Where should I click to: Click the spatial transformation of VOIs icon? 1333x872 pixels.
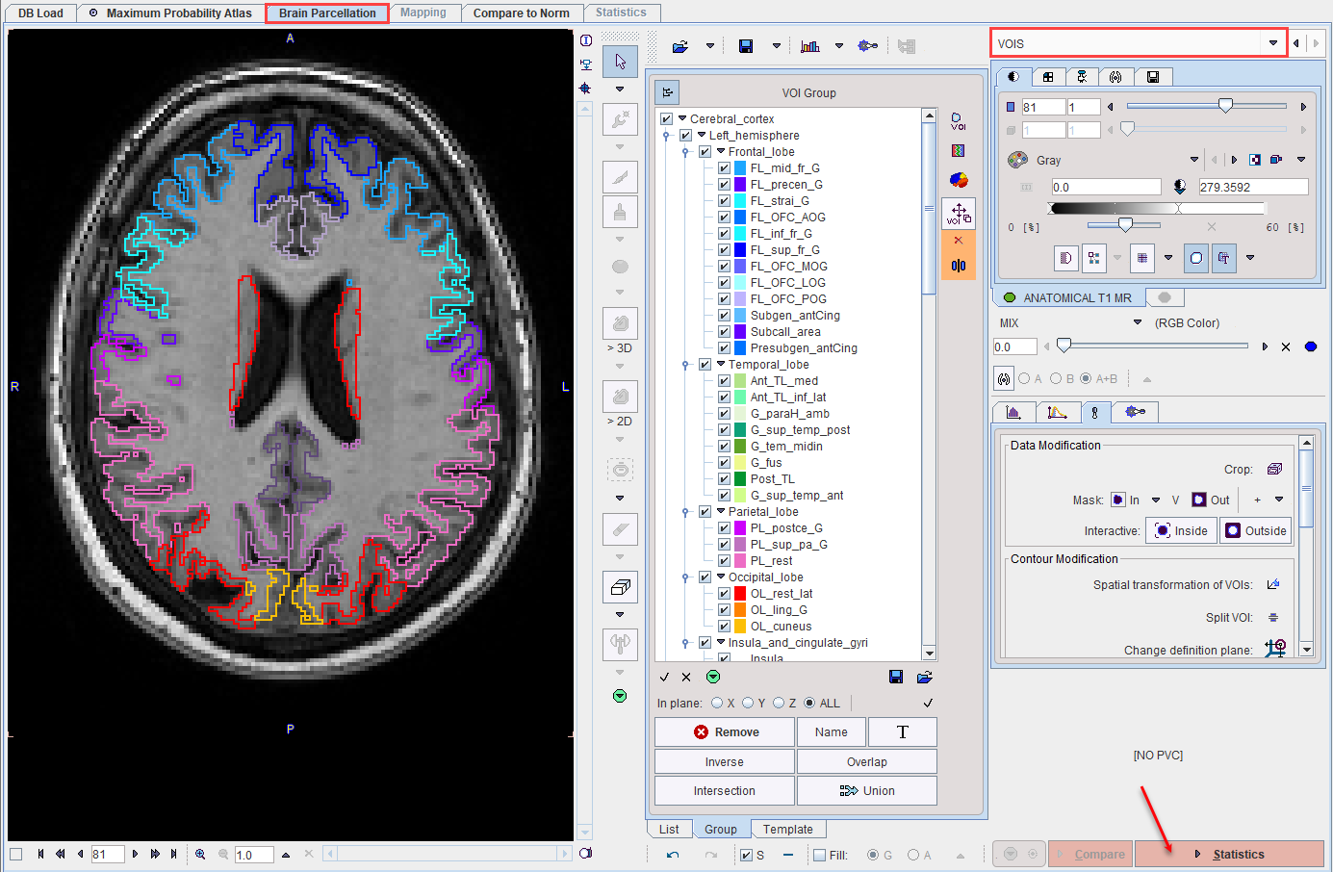point(1273,584)
